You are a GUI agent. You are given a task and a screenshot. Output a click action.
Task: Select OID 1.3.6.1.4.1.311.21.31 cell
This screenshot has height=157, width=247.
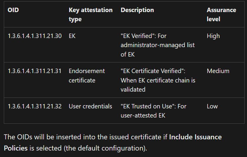(x=34, y=71)
